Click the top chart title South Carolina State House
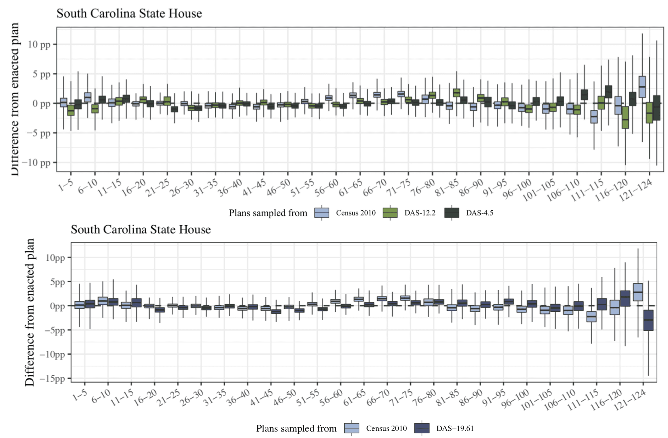This screenshot has height=438, width=668. pos(129,13)
